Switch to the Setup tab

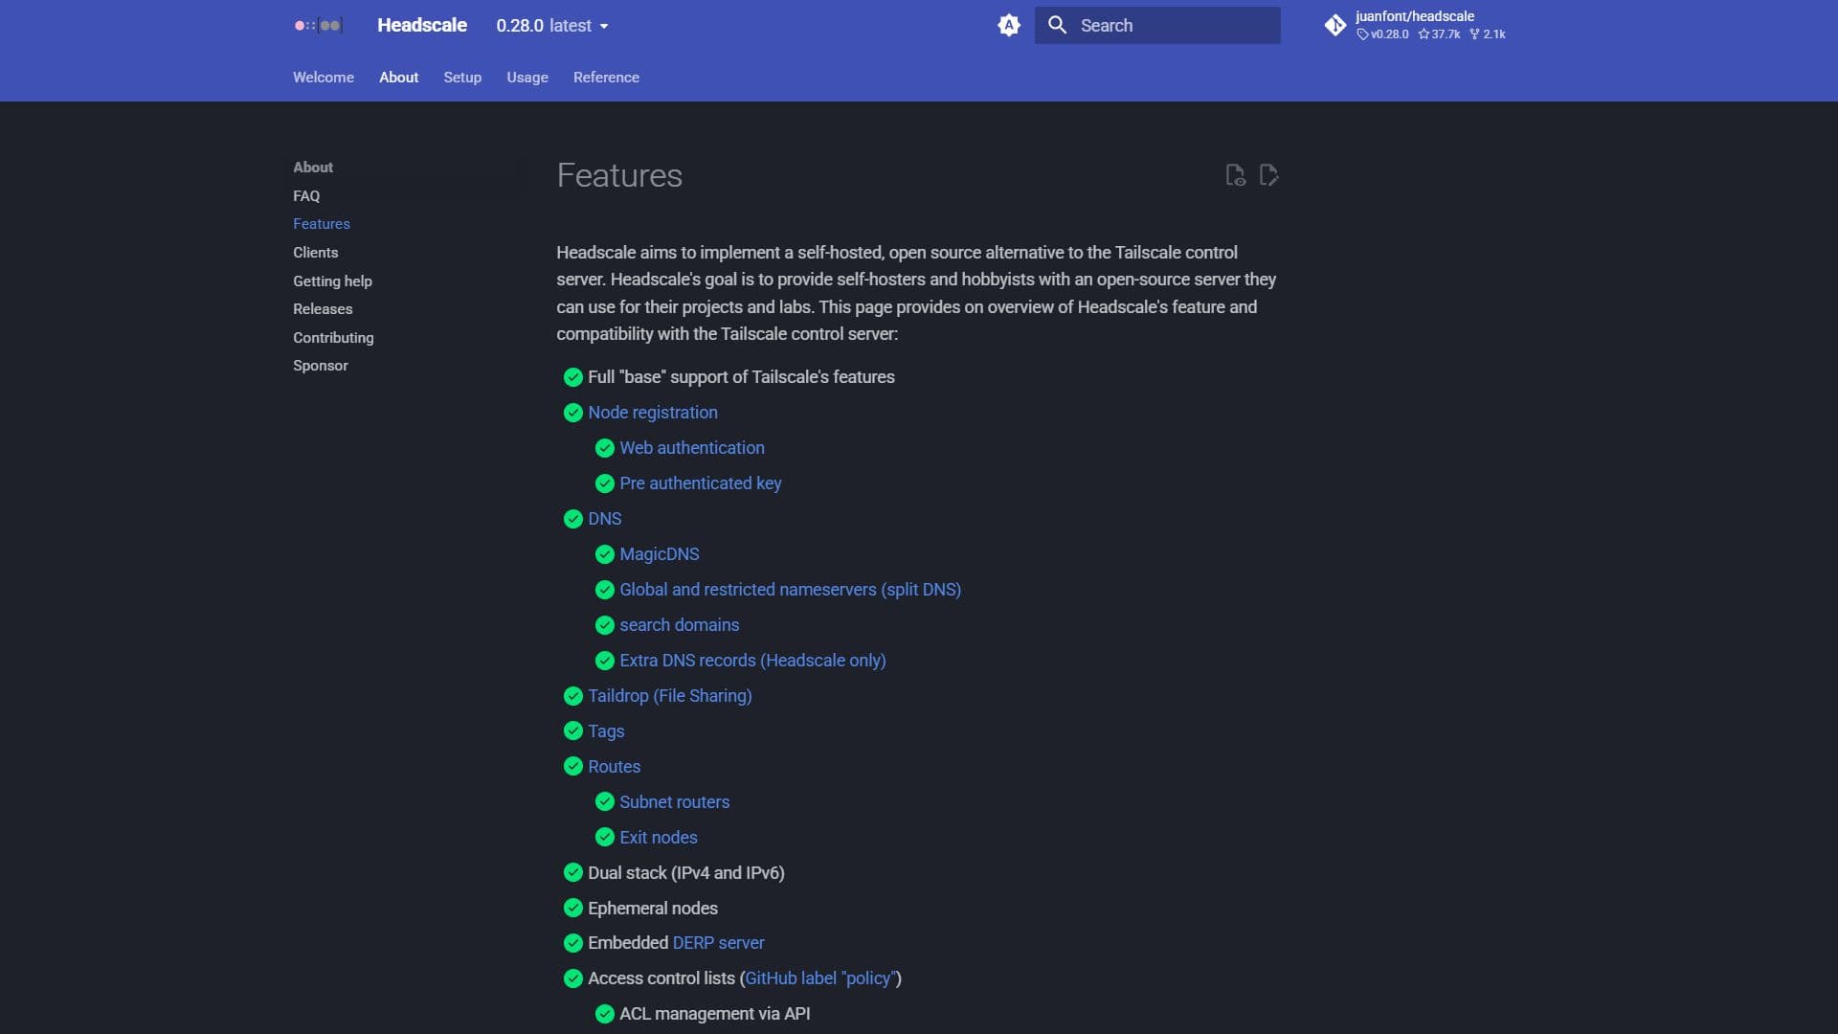click(x=462, y=78)
